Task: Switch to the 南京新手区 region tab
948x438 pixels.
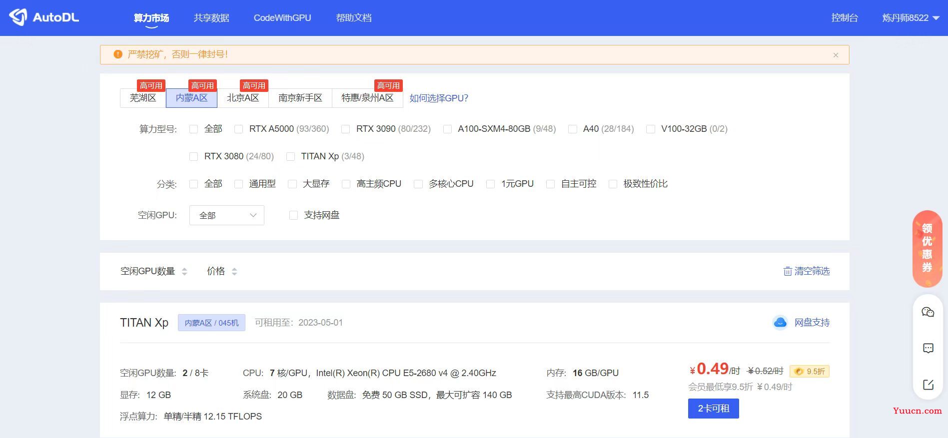Action: 300,98
